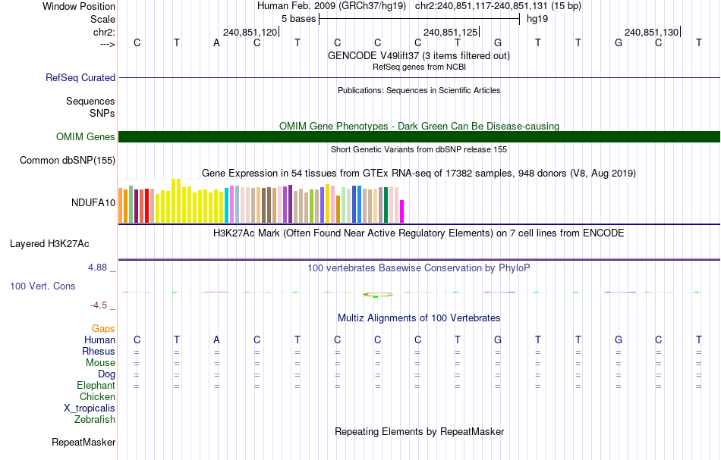Click the 5 bases scale label
721x460 pixels.
[299, 19]
